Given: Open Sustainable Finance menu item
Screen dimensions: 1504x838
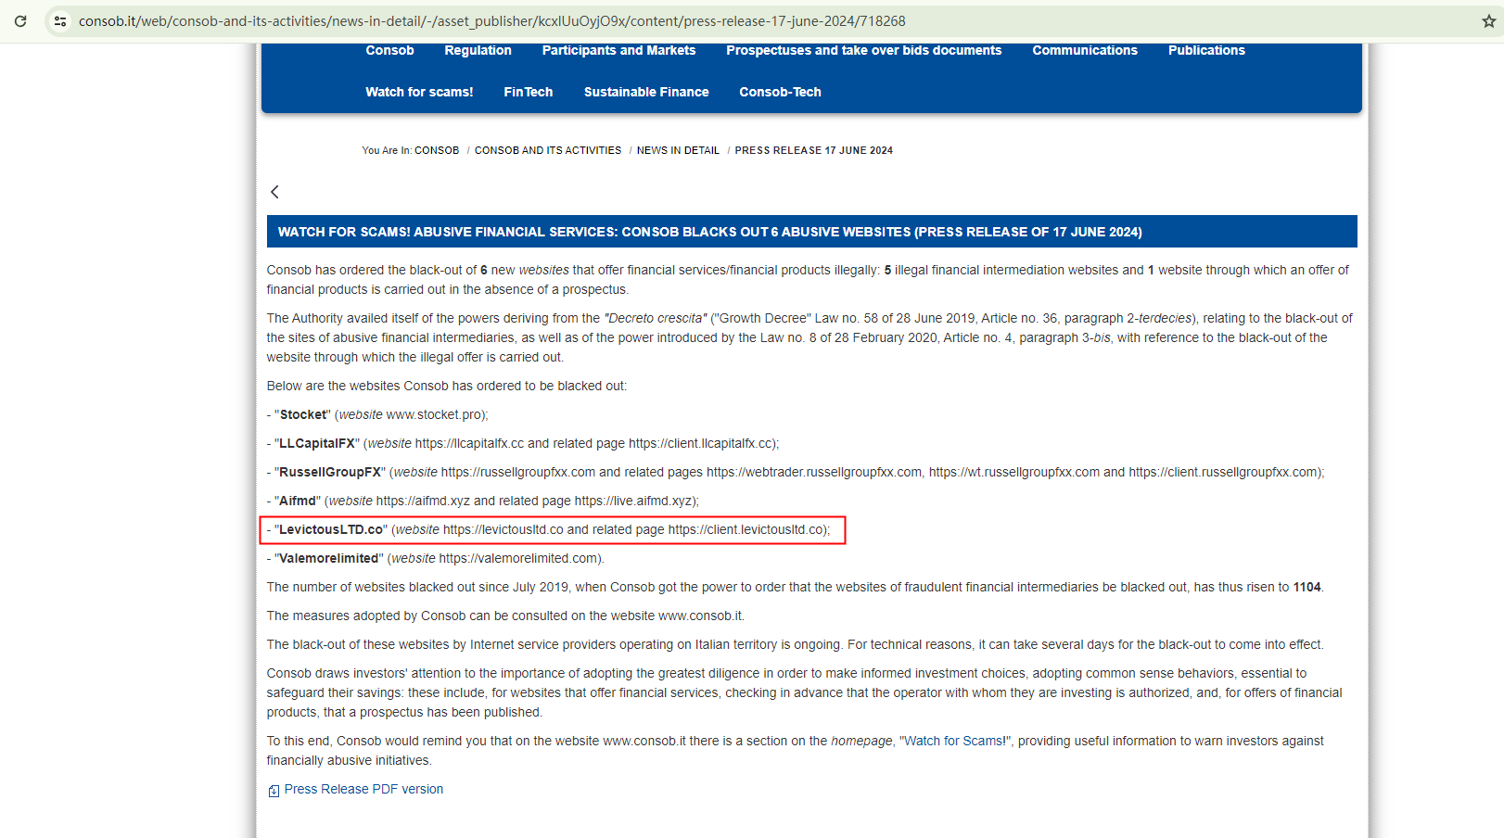Looking at the screenshot, I should pyautogui.click(x=646, y=92).
